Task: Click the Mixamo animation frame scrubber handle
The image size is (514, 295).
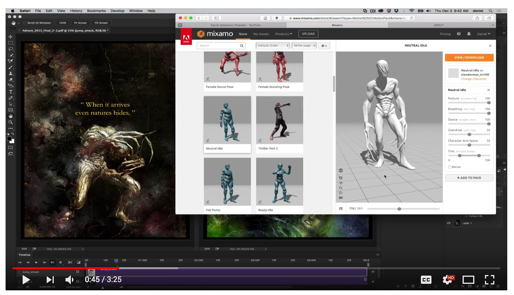Action: tap(399, 209)
